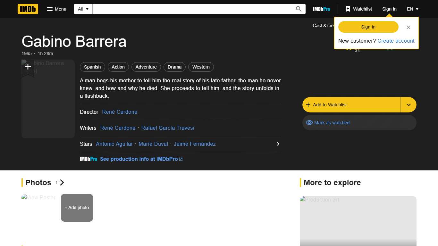Screen dimensions: 438x246
Task: Click the Watchlist bookmark icon
Action: point(348,9)
